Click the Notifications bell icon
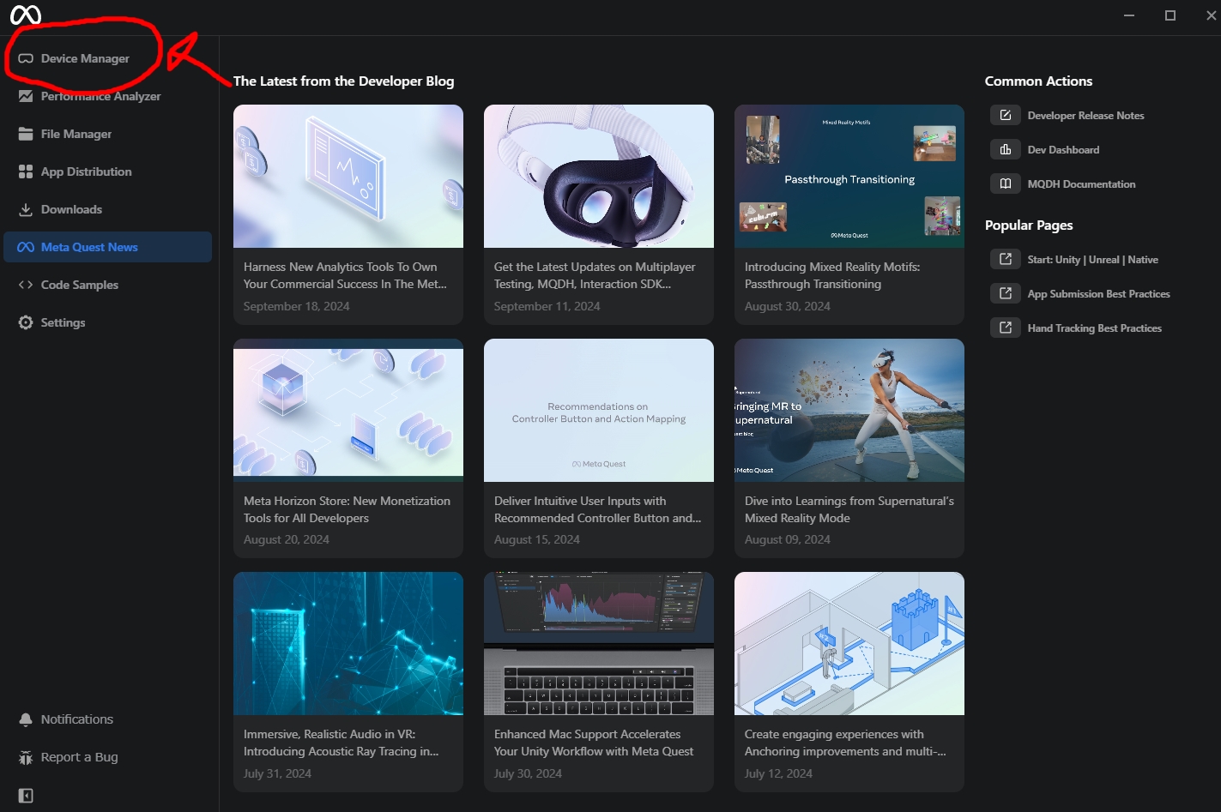Image resolution: width=1221 pixels, height=812 pixels. [26, 719]
